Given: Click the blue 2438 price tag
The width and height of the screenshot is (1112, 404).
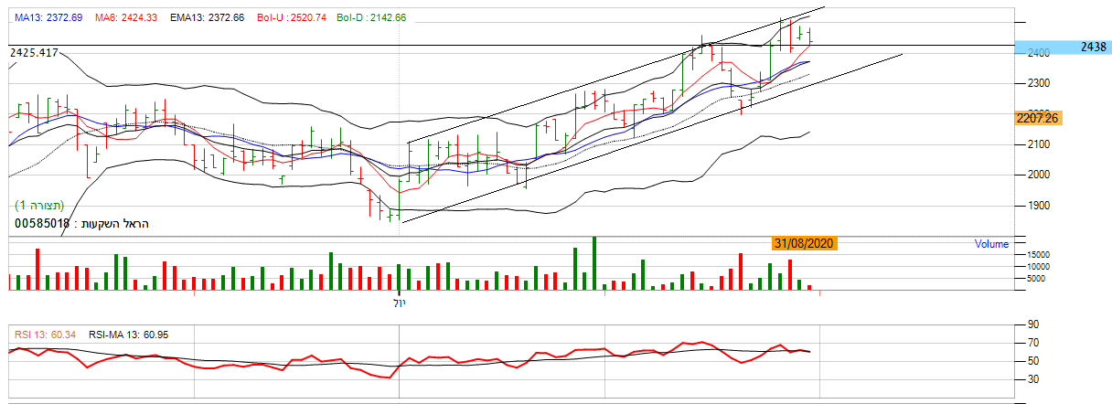Looking at the screenshot, I should pyautogui.click(x=1063, y=47).
